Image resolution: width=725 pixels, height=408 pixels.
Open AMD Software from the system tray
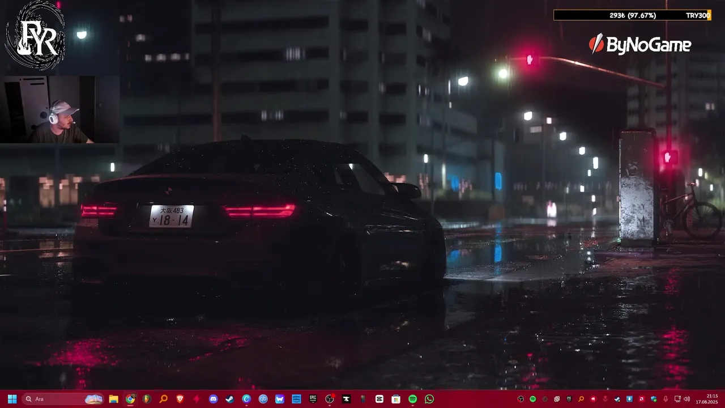tap(642, 399)
